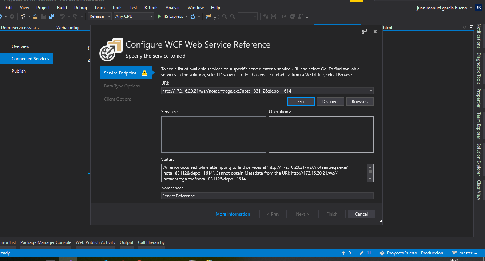This screenshot has height=261, width=485.
Task: Select Connected Services in the sidebar
Action: click(x=27, y=58)
